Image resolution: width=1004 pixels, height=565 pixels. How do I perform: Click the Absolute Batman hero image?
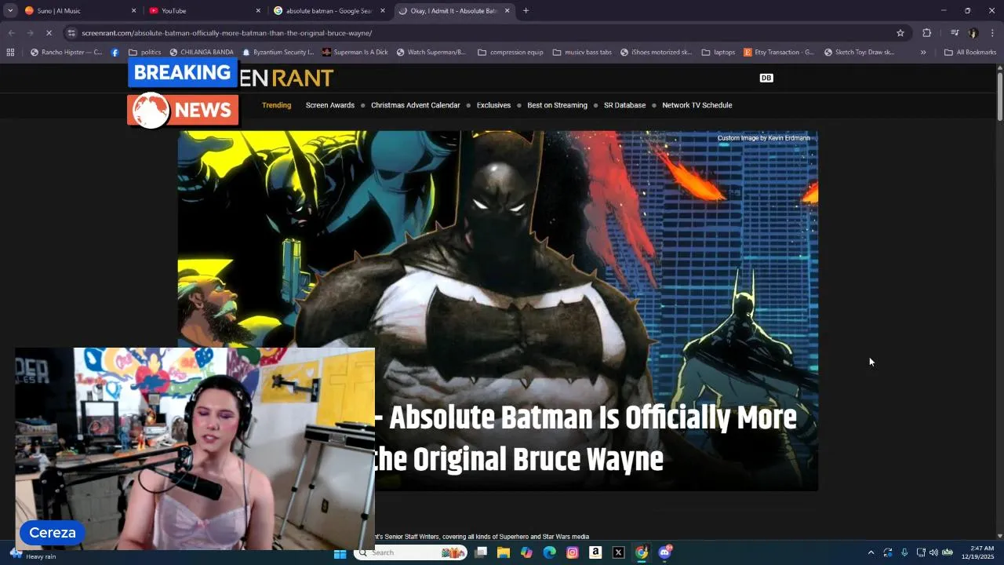[x=498, y=311]
